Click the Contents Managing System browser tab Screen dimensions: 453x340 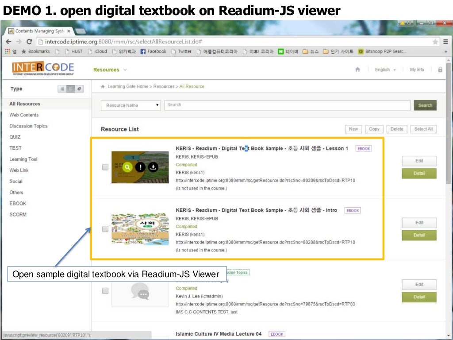(x=39, y=31)
